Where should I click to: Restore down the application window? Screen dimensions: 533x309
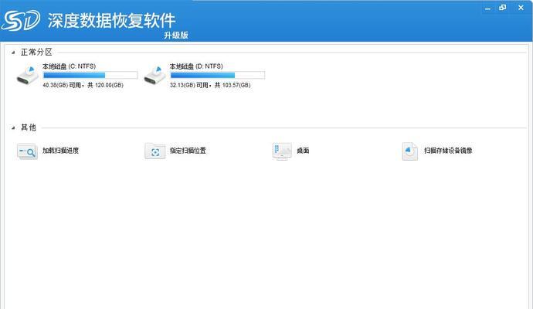coord(503,8)
